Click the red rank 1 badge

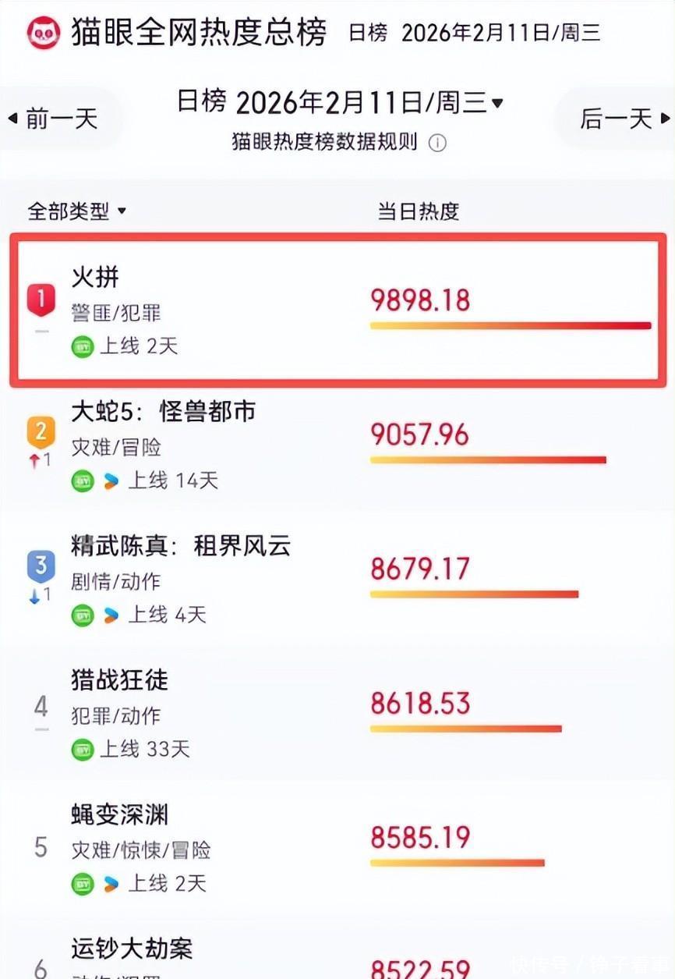pyautogui.click(x=41, y=300)
